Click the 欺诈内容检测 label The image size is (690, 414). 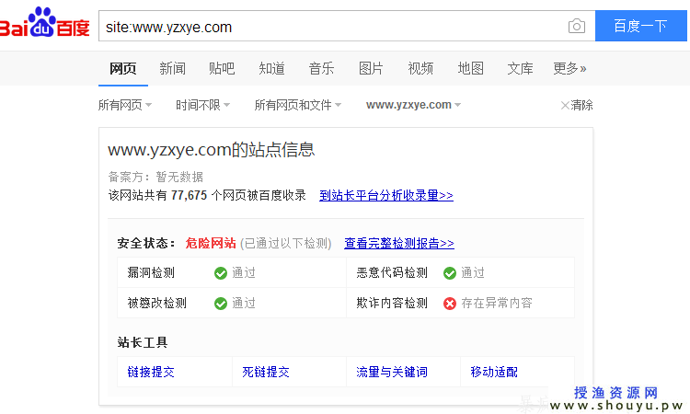[x=392, y=303]
